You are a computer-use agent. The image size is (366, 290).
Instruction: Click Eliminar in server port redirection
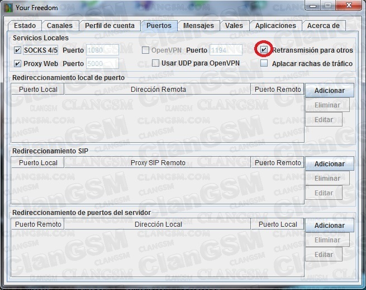327,240
